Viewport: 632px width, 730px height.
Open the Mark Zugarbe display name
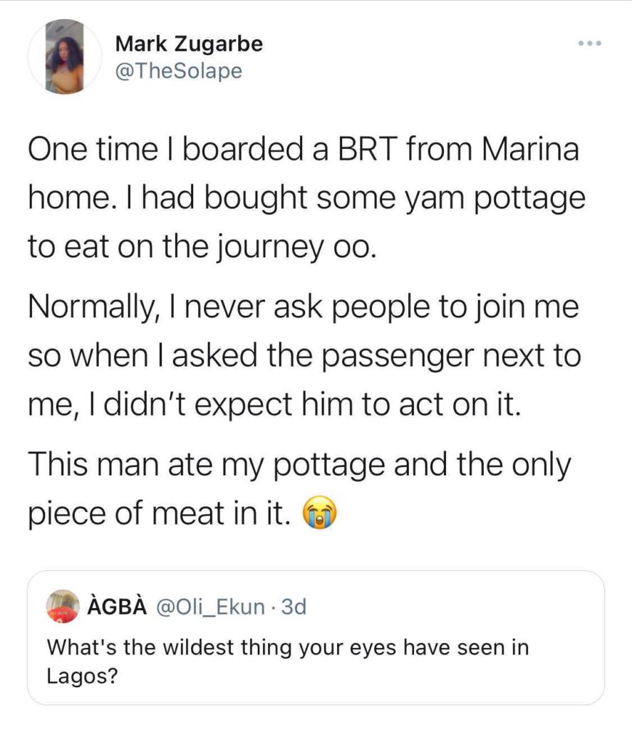(x=188, y=44)
